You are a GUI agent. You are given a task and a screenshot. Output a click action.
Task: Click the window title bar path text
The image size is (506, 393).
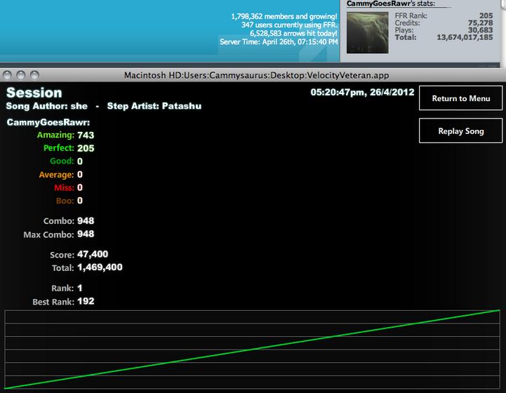pyautogui.click(x=256, y=76)
